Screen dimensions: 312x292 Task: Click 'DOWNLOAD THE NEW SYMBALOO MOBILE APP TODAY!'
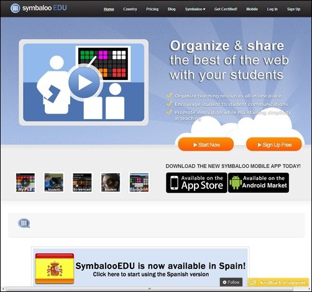(x=233, y=166)
